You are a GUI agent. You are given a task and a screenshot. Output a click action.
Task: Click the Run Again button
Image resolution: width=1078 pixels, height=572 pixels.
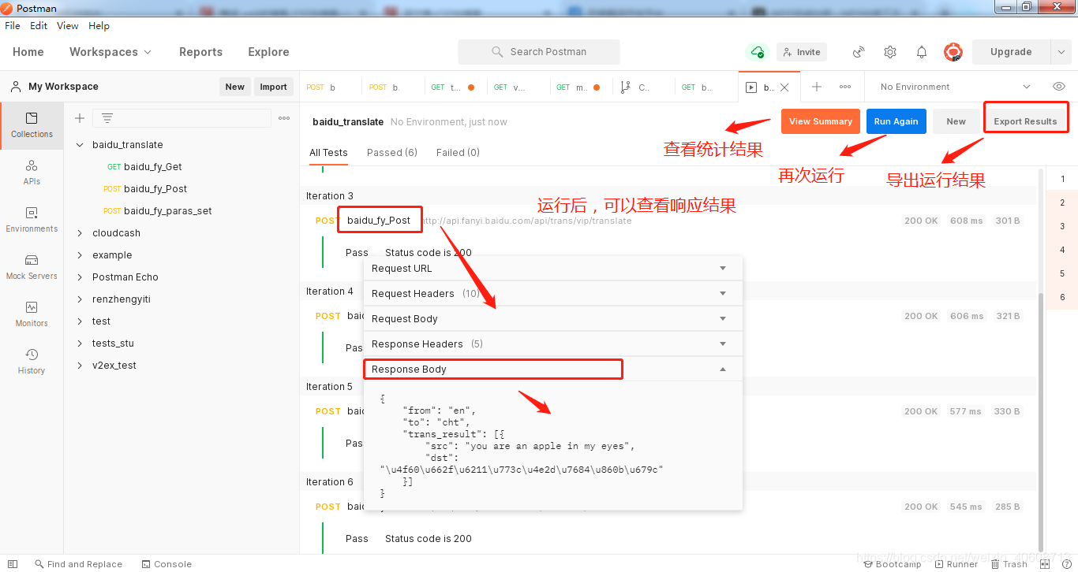pos(896,121)
